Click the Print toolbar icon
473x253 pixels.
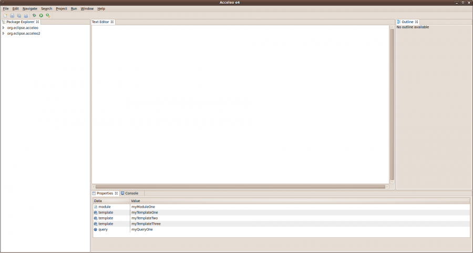[26, 16]
